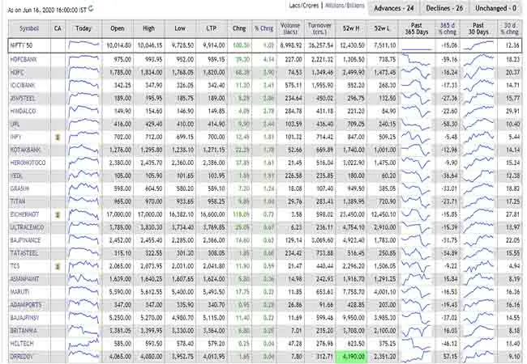View the Today intraday chart for HDFCBANK
This screenshot has width=527, height=364.
pos(84,60)
